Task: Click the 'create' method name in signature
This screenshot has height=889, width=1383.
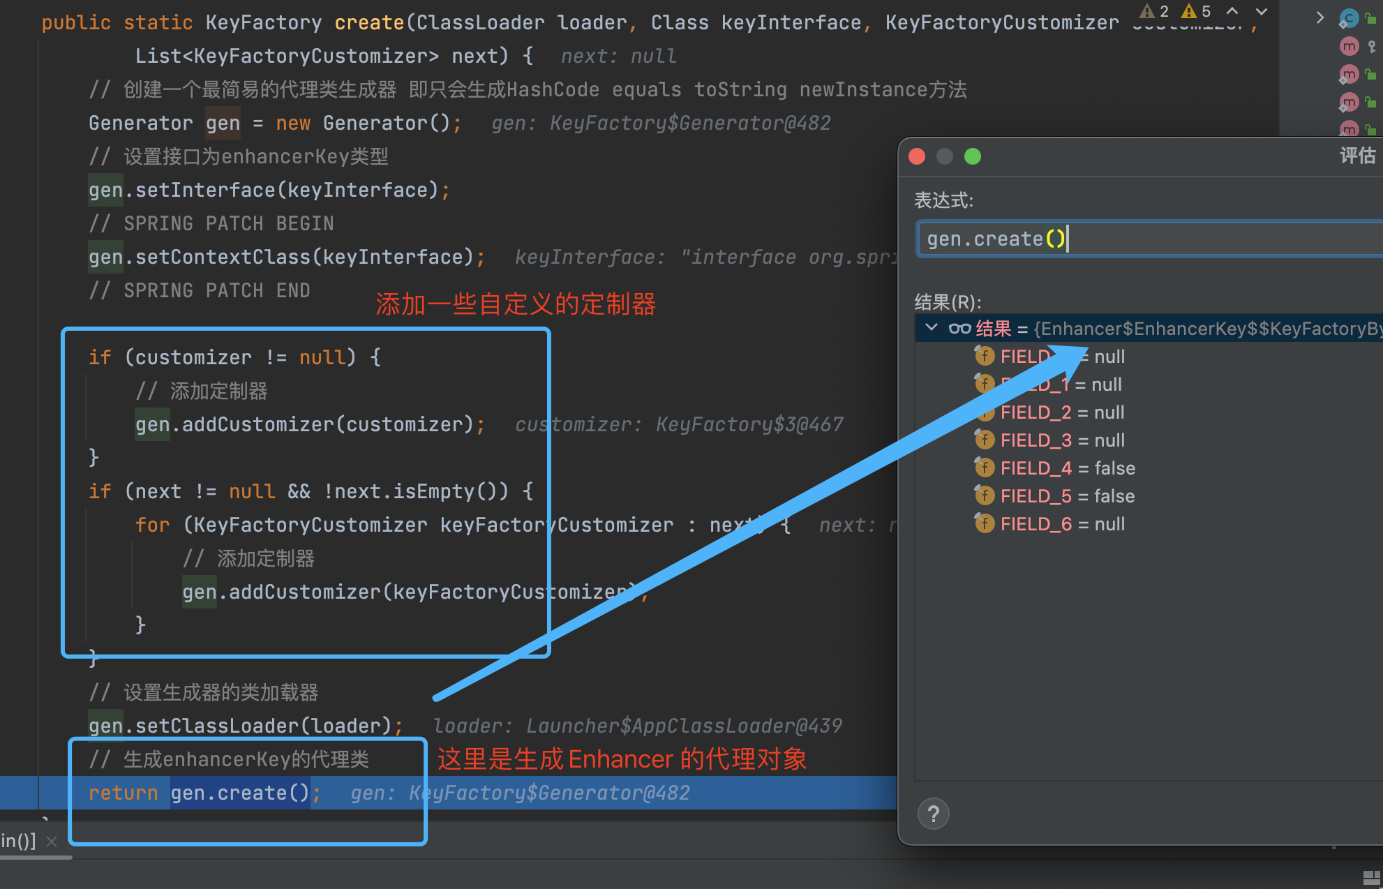Action: 369,23
